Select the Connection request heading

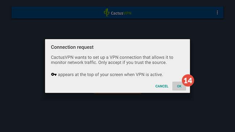72,47
